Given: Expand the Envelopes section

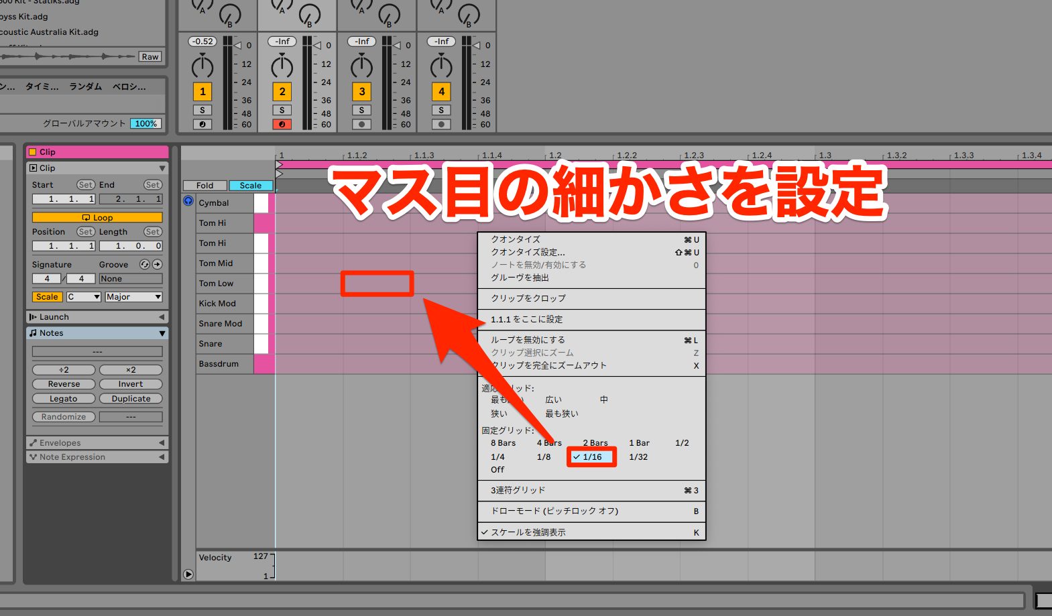Looking at the screenshot, I should (162, 443).
